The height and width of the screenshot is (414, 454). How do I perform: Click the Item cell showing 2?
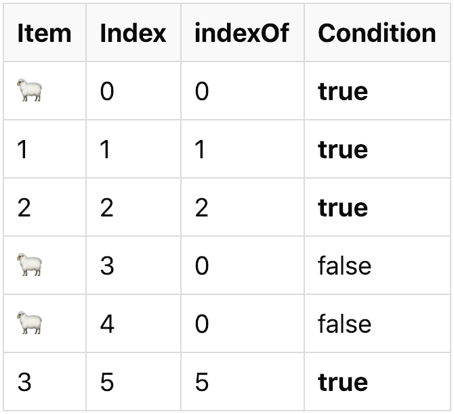(x=24, y=208)
